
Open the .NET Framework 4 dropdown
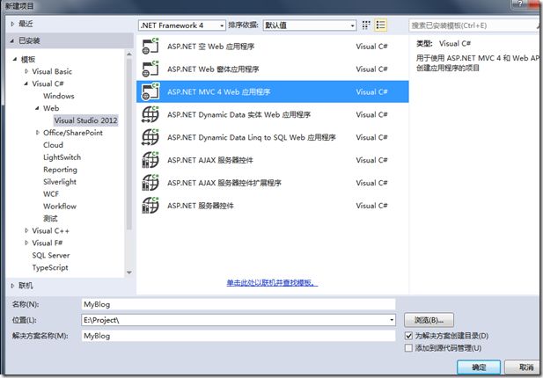182,25
